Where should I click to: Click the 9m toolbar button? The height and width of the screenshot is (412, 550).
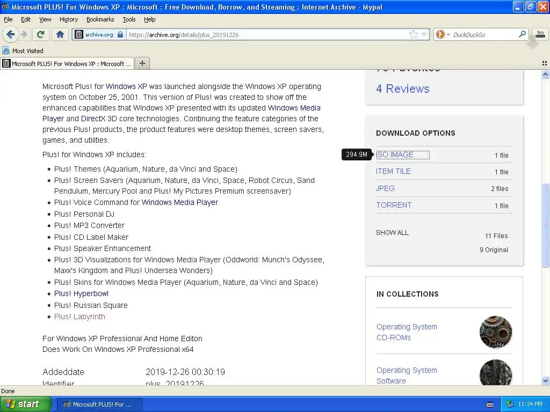click(x=540, y=34)
